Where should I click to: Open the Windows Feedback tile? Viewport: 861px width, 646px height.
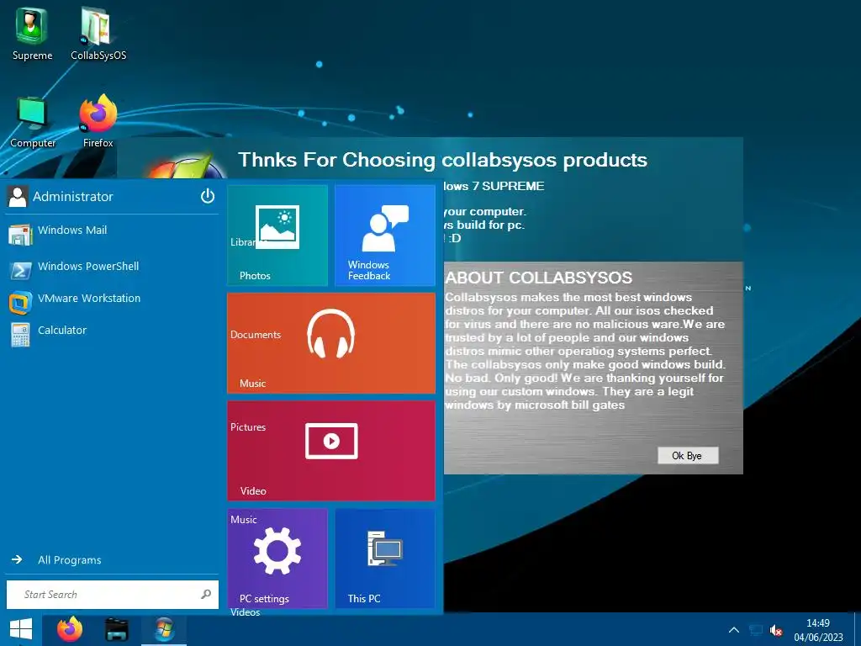(385, 236)
